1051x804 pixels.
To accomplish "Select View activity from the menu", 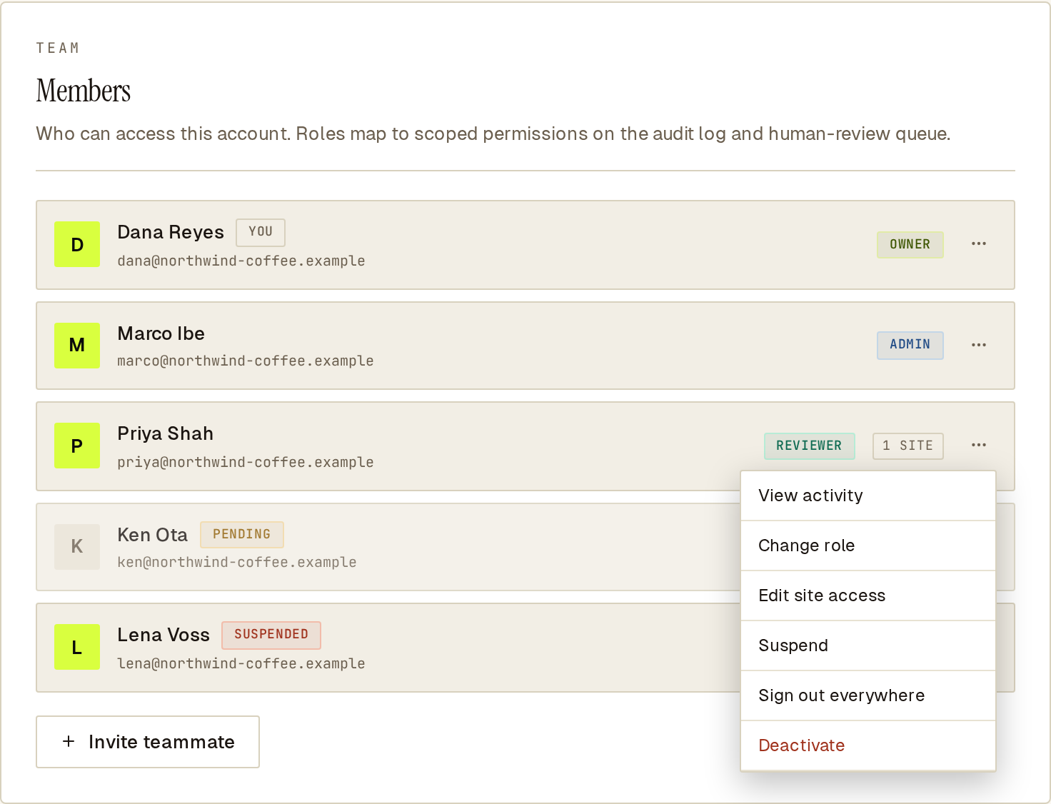I will (868, 496).
